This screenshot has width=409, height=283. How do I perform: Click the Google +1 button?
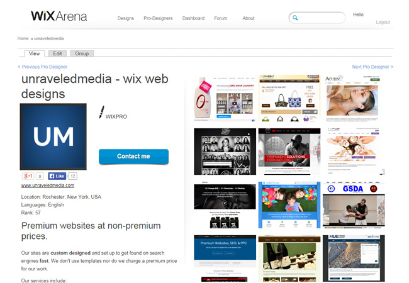coord(28,176)
